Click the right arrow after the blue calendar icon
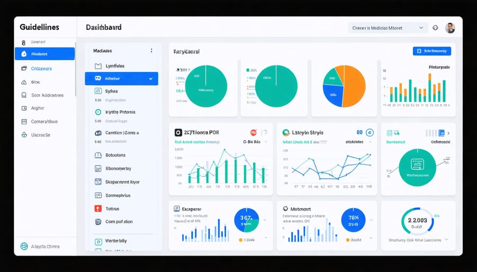477x272 pixels. coord(449,133)
